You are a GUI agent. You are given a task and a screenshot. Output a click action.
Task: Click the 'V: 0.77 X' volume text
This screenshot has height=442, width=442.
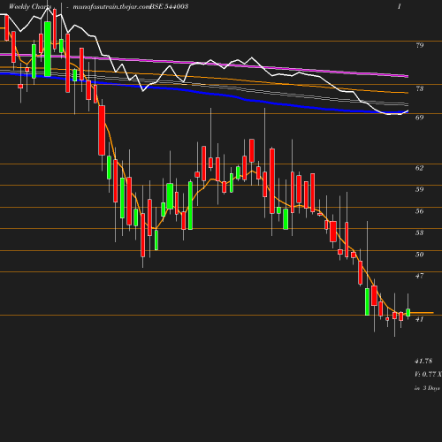(428, 375)
